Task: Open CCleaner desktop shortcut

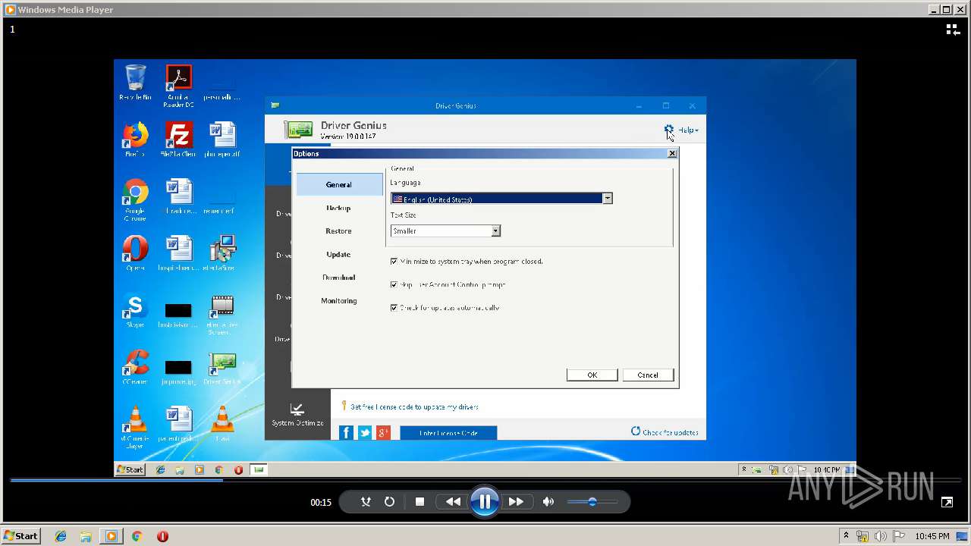Action: point(135,367)
